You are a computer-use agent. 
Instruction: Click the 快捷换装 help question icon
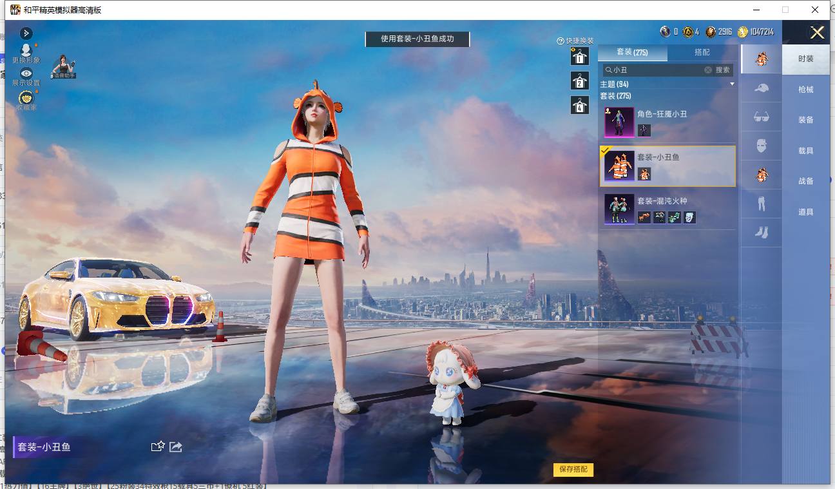561,41
